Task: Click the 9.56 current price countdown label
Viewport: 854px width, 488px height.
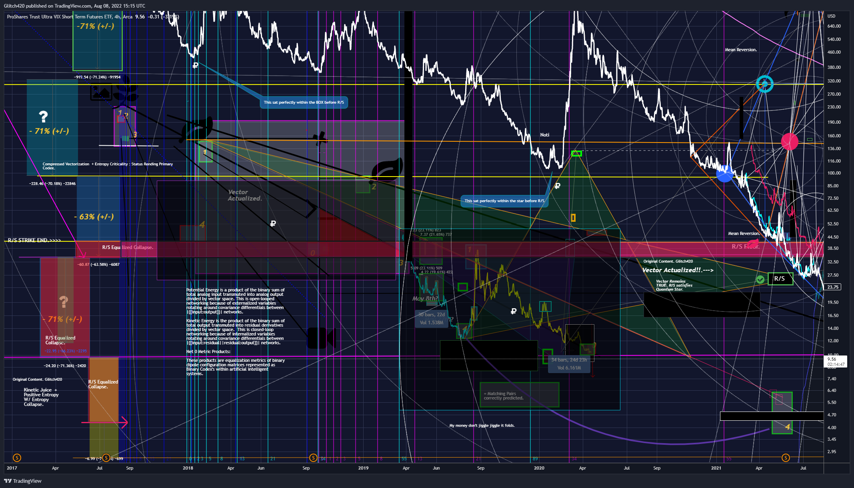Action: (836, 362)
